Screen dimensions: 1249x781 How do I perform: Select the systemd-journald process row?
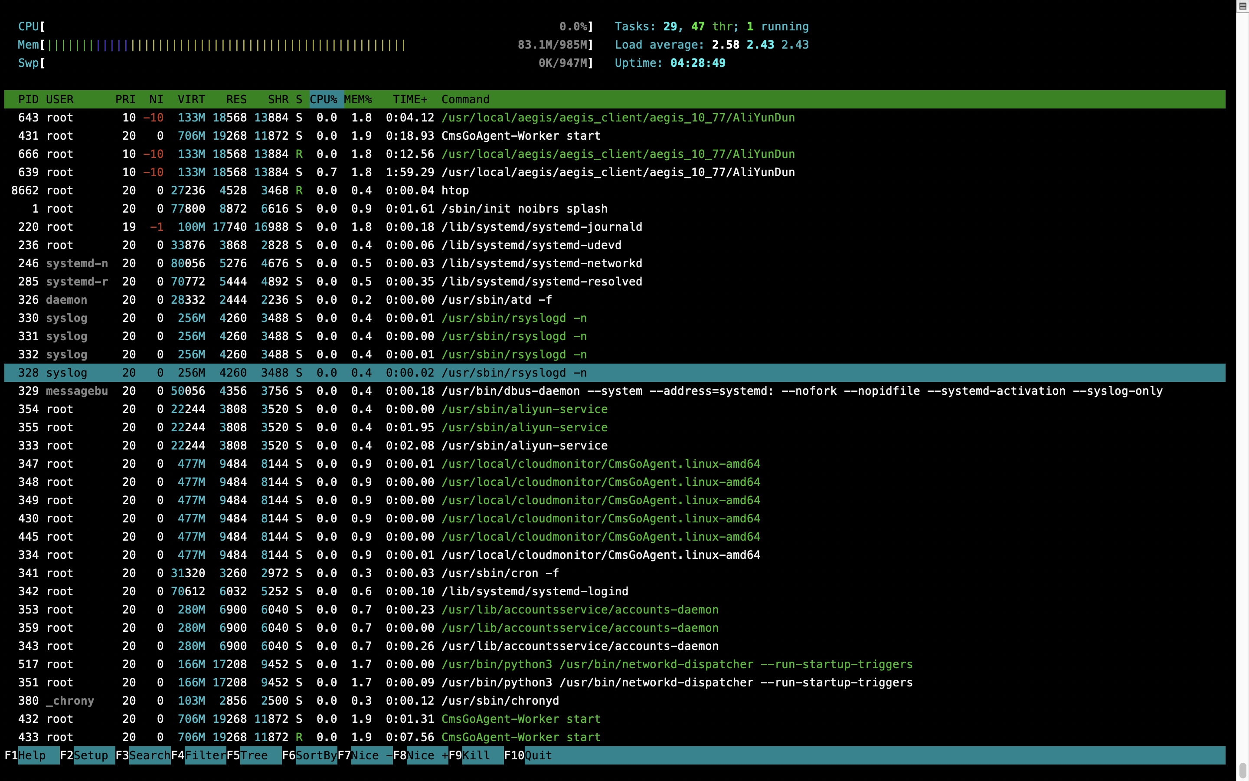tap(541, 227)
